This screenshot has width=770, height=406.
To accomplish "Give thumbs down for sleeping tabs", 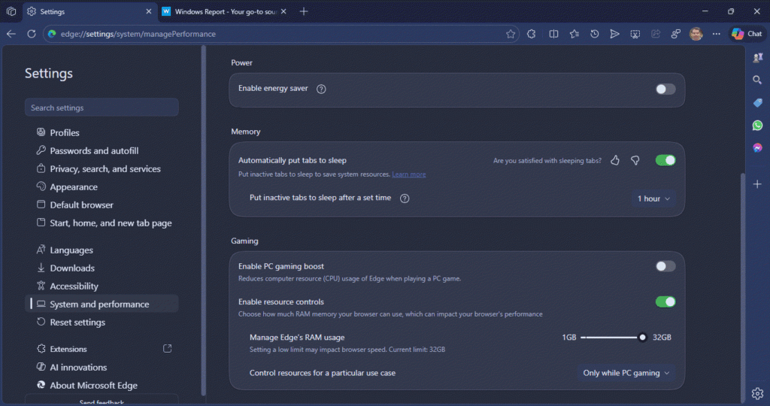I will point(635,161).
